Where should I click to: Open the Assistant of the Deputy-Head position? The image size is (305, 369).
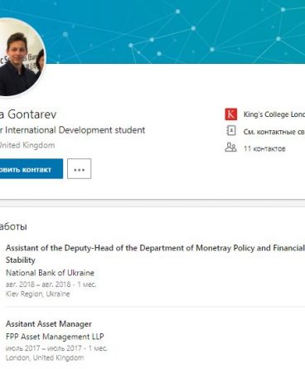(155, 254)
